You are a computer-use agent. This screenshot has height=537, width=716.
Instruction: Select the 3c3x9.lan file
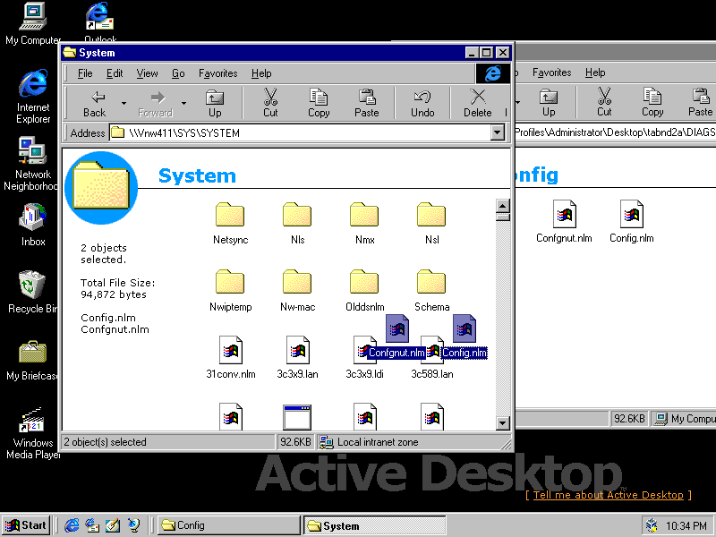tap(297, 358)
